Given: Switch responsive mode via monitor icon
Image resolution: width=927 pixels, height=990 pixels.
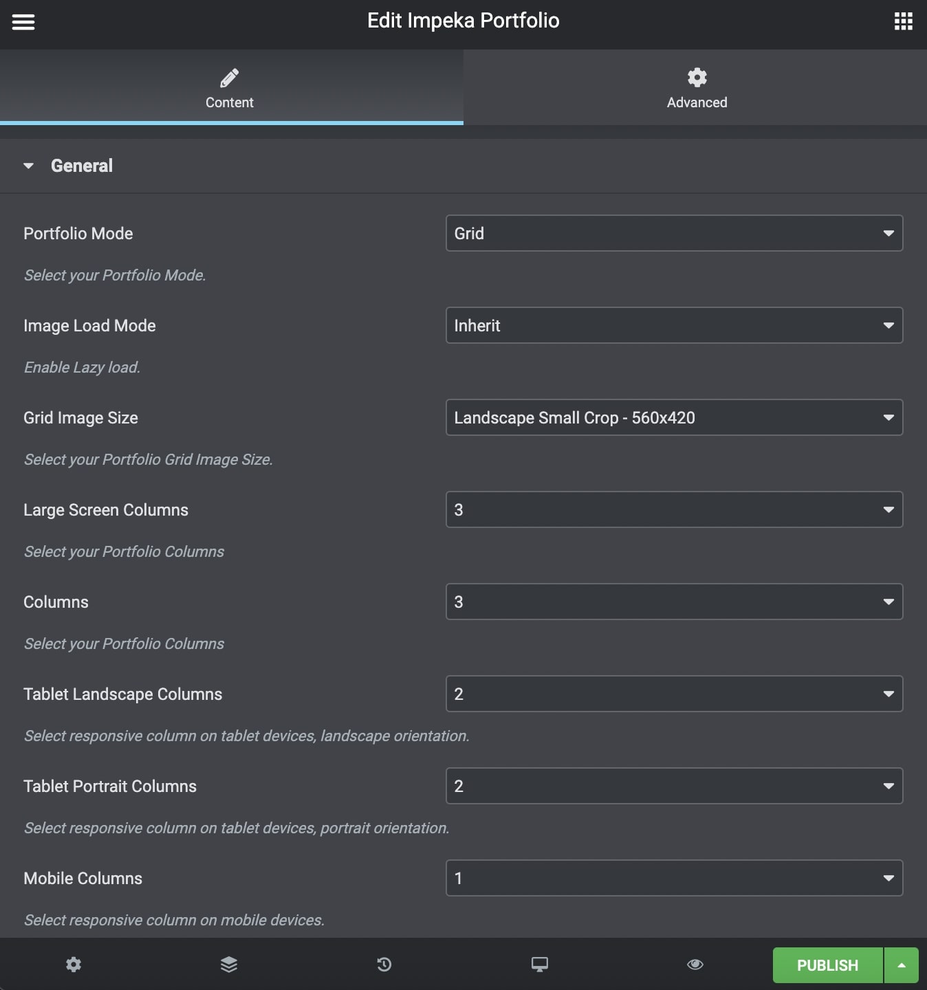Looking at the screenshot, I should [540, 965].
